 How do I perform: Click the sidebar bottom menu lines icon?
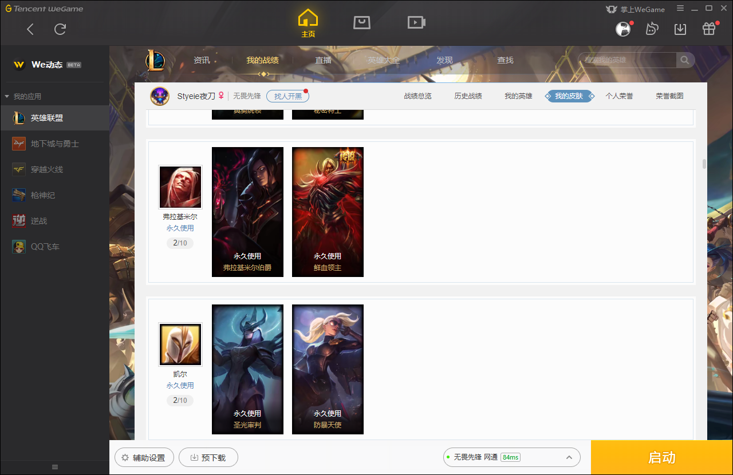tap(55, 467)
